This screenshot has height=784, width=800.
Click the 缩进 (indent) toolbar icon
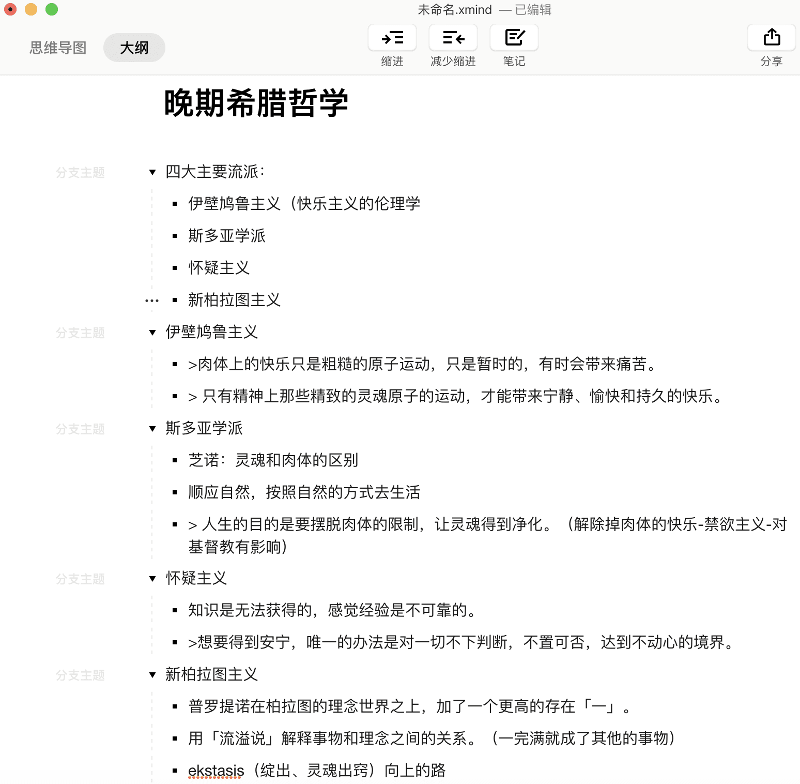(392, 37)
